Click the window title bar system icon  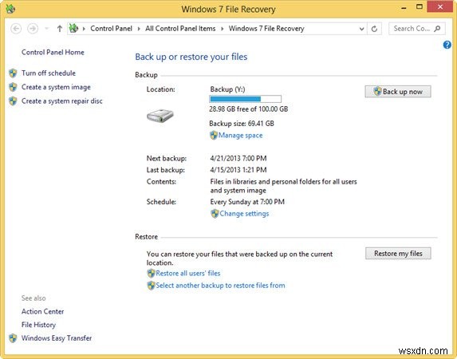click(10, 9)
